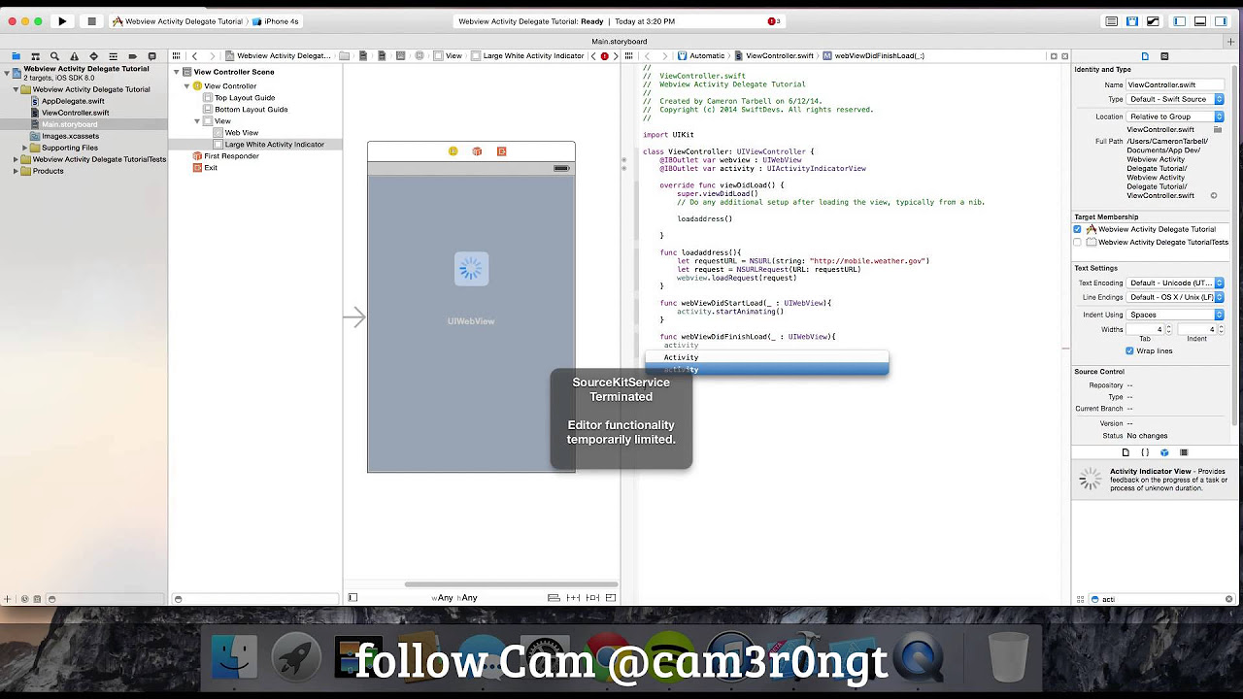Toggle the Navigator panel visibility
The height and width of the screenshot is (699, 1243).
[1180, 21]
